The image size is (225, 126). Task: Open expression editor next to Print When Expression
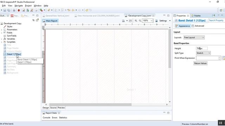coord(224,58)
